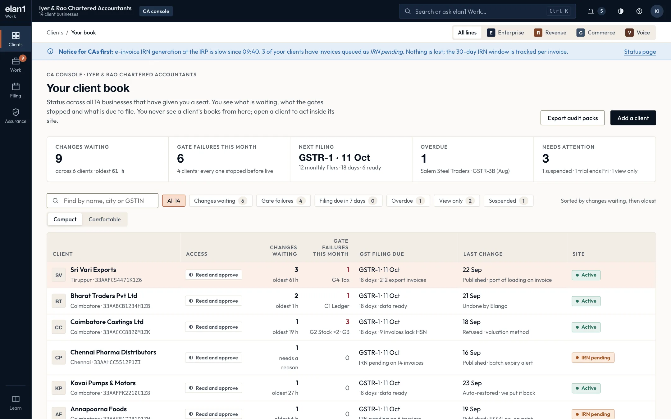This screenshot has width=671, height=419.
Task: Filter by Gate failures chip
Action: point(283,201)
